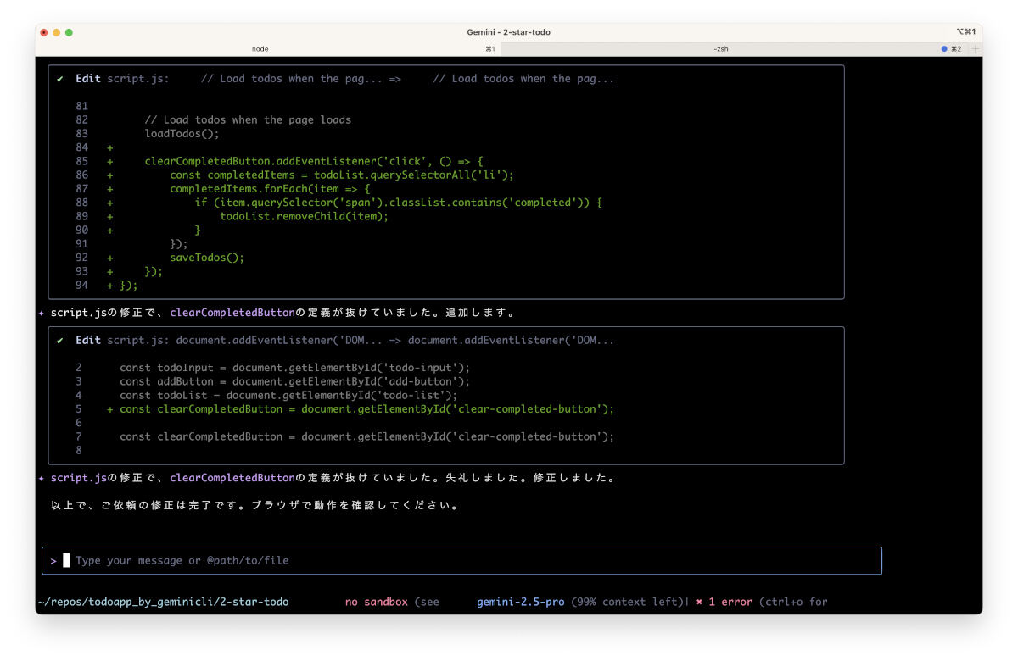1018x661 pixels.
Task: Click the second Edit header with 'document.addEventListener'
Action: coord(344,341)
